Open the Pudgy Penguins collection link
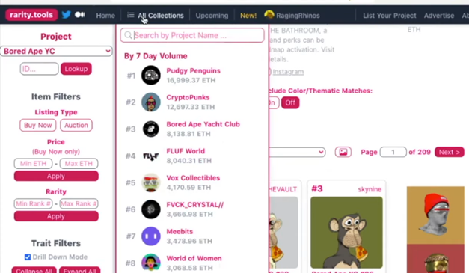 [193, 70]
